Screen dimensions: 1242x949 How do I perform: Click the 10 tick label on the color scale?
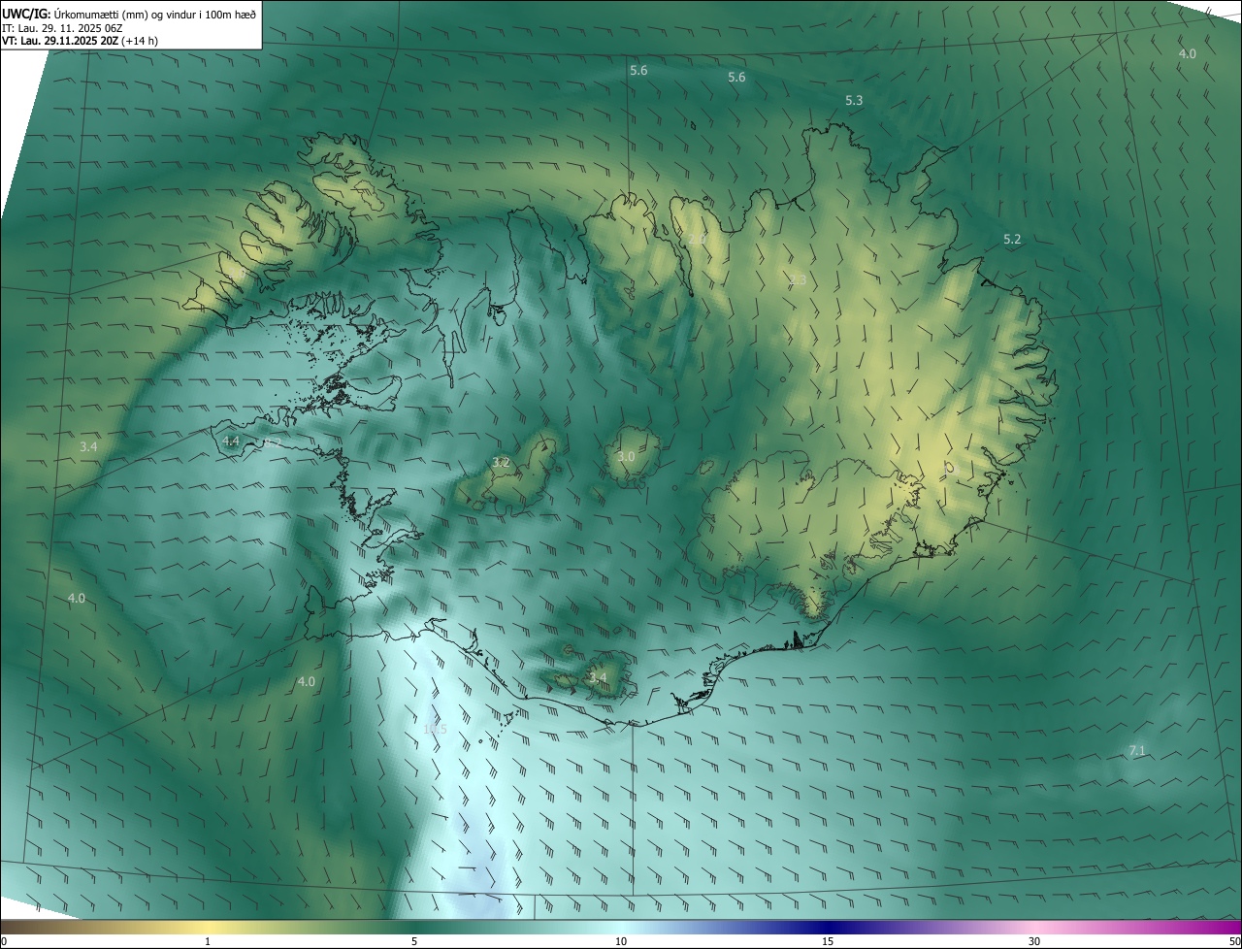pyautogui.click(x=621, y=942)
